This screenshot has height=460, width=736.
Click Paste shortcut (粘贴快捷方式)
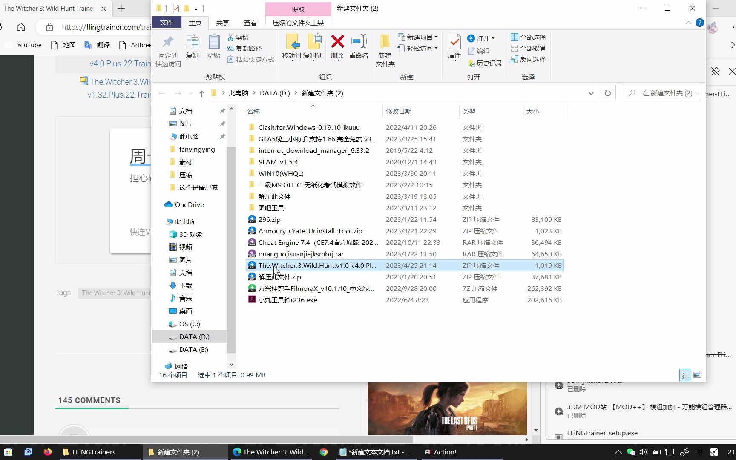coord(250,60)
